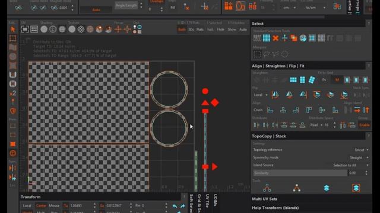This screenshot has height=213, width=380.
Task: Click the Crush align button
Action: (x=258, y=110)
